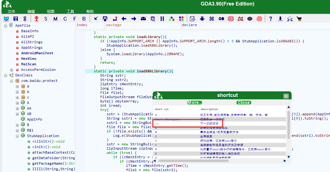Click the open-book open file icon
Viewport: 330px width, 172px height.
coord(6,19)
